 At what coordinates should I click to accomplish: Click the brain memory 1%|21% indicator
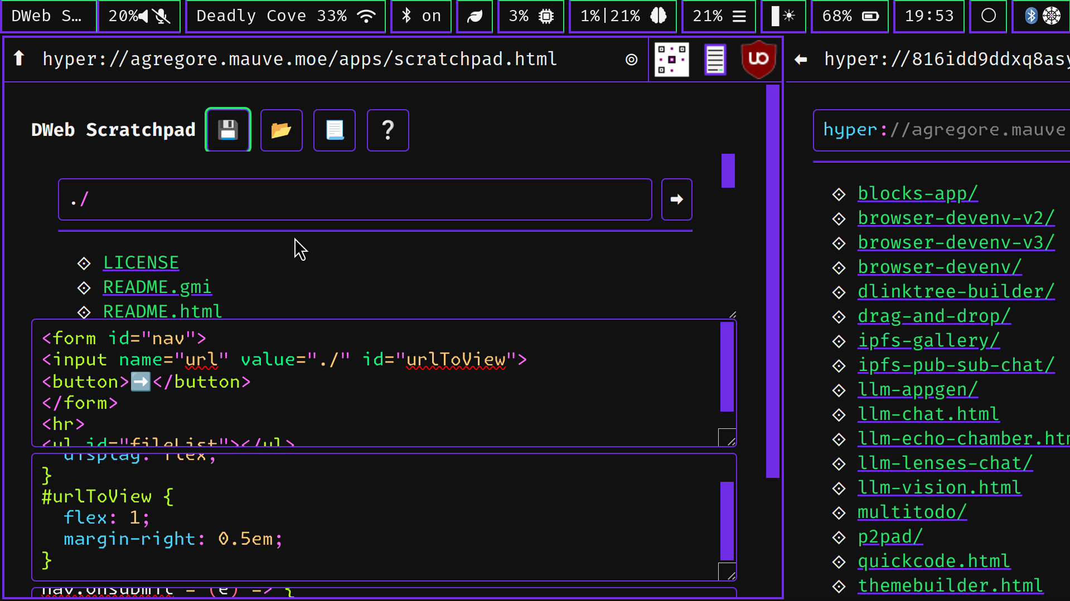(623, 16)
